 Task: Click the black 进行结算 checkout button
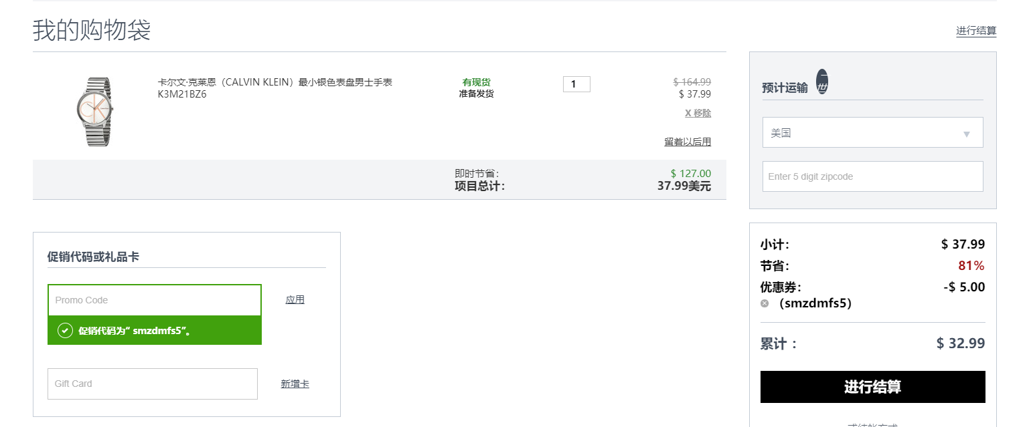tap(873, 387)
